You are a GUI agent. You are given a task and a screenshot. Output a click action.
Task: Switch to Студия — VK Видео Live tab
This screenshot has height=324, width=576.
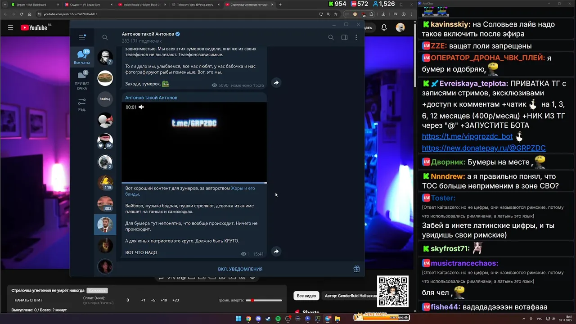click(87, 4)
